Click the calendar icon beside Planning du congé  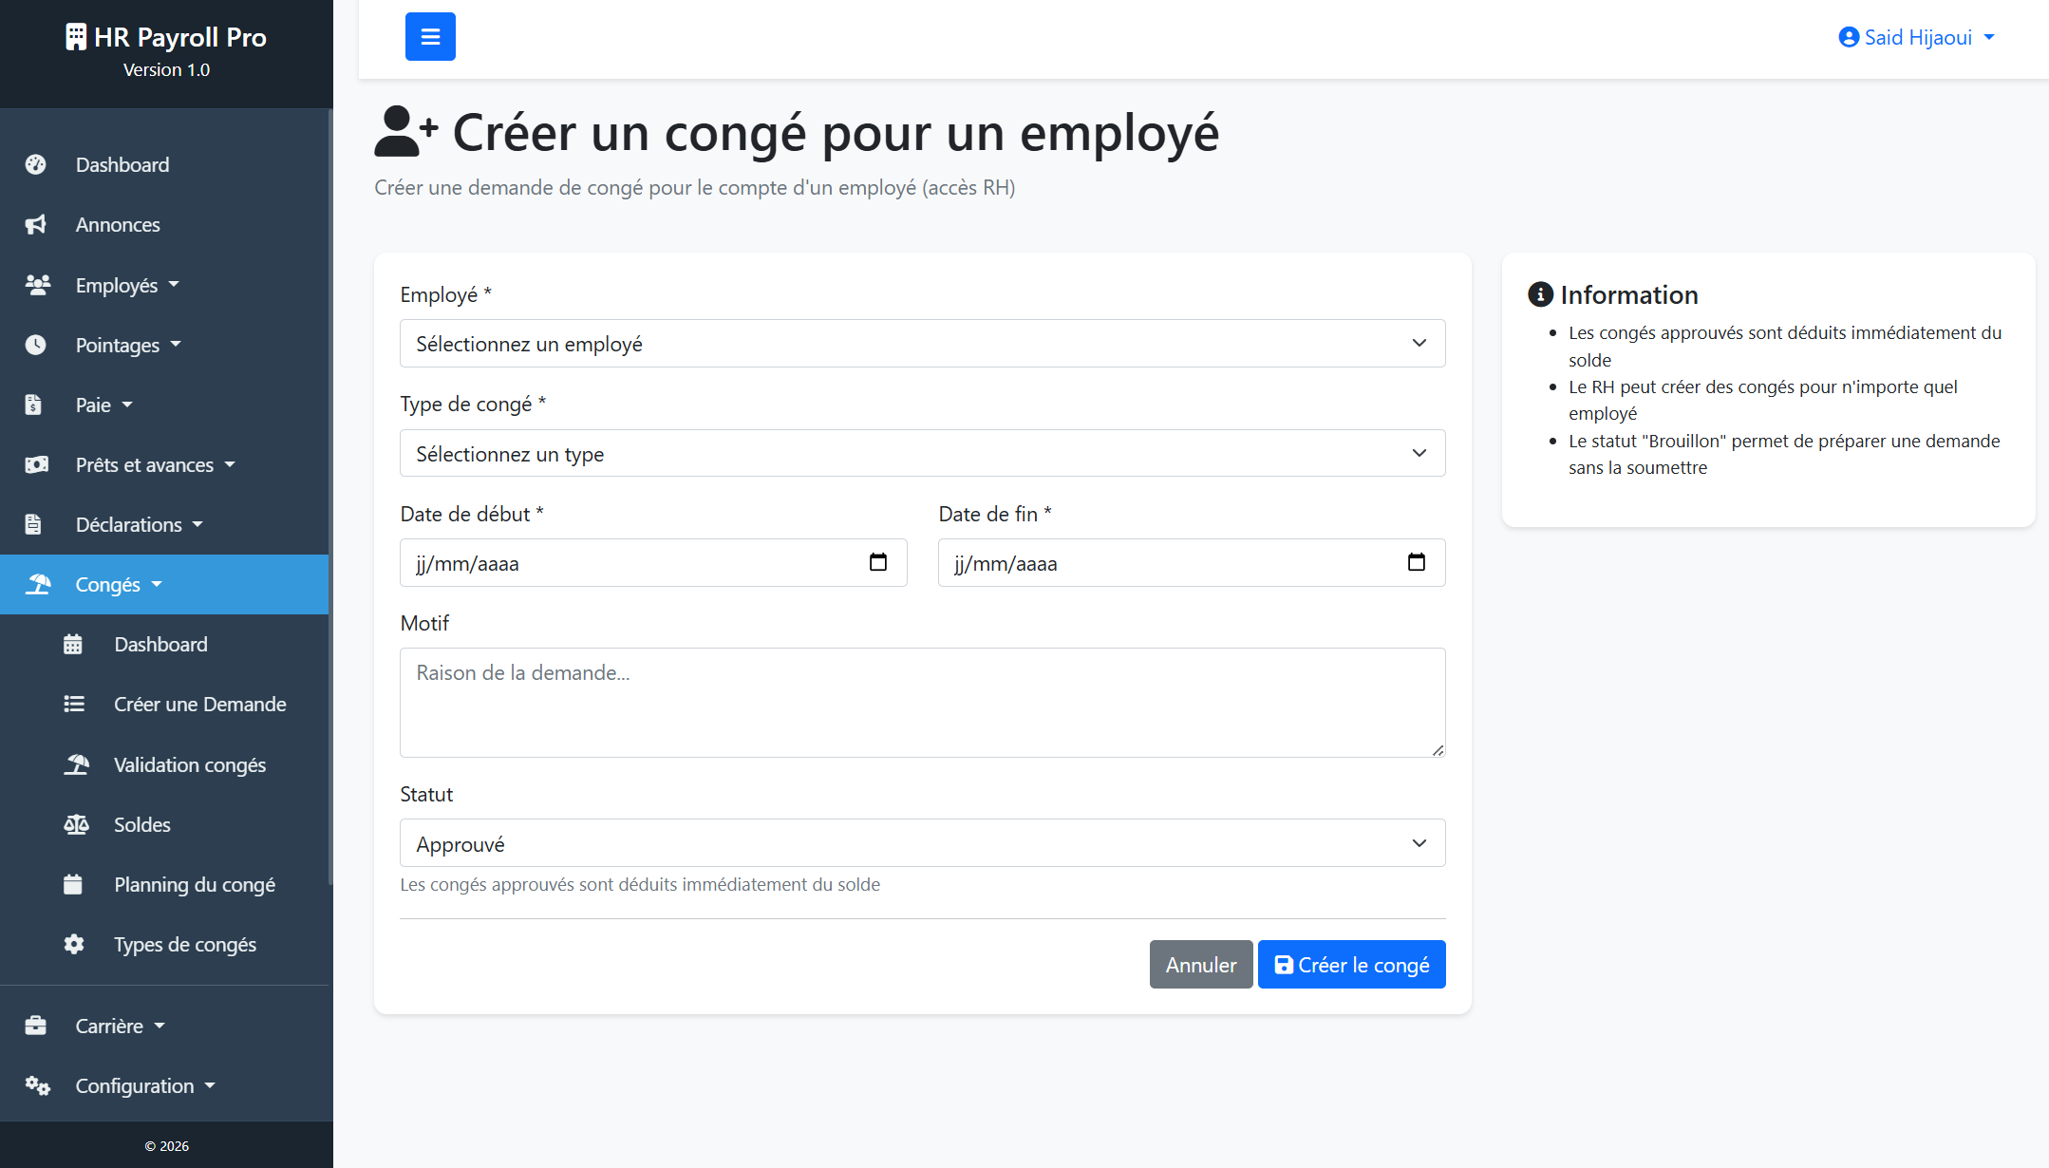pyautogui.click(x=73, y=884)
